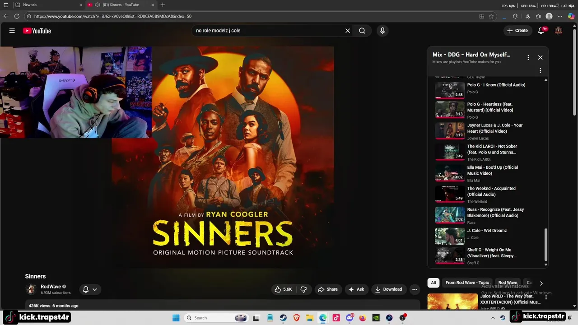578x325 pixels.
Task: Select the All filter chip
Action: click(x=433, y=283)
